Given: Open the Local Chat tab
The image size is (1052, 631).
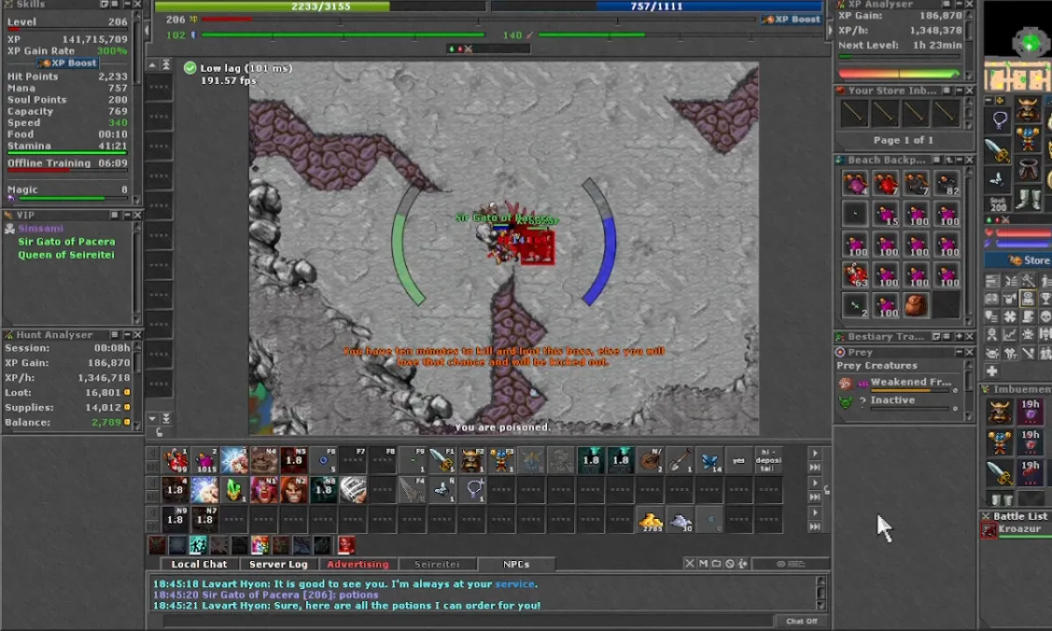Looking at the screenshot, I should pos(199,564).
